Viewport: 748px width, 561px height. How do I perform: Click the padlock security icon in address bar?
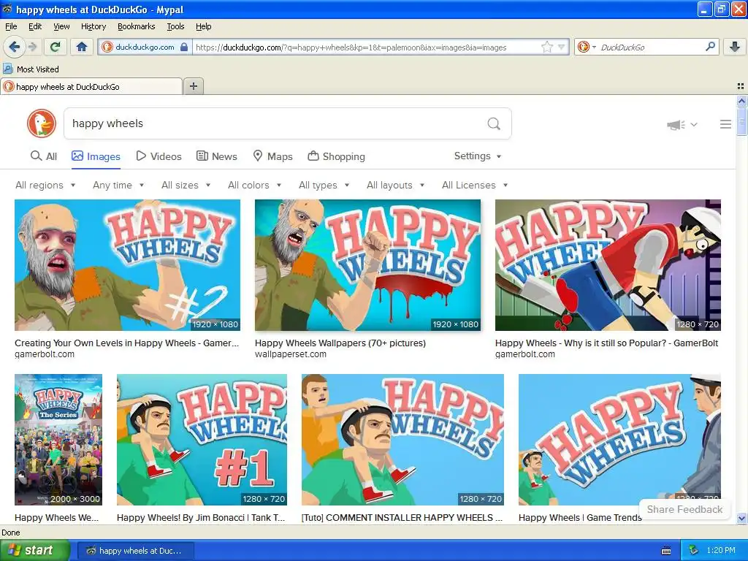[x=184, y=47]
